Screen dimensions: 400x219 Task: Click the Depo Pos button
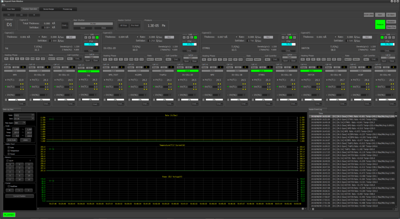pos(391,27)
